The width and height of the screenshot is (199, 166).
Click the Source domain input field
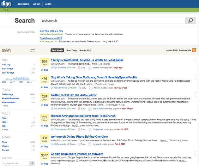click(x=16, y=163)
